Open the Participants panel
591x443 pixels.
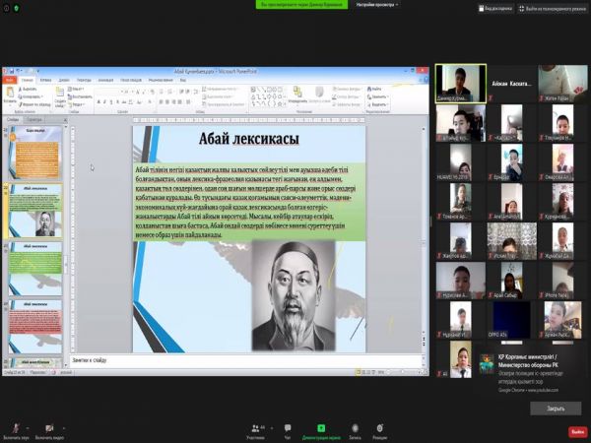coord(256,428)
